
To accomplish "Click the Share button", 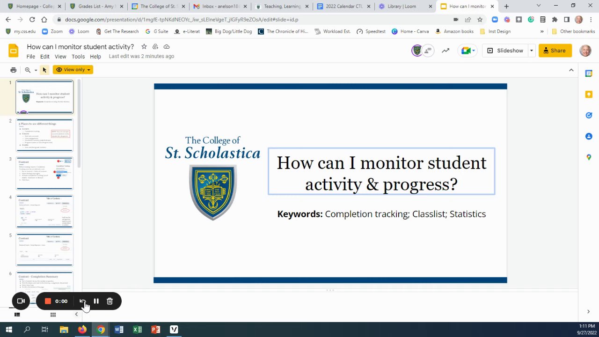I will tap(555, 51).
